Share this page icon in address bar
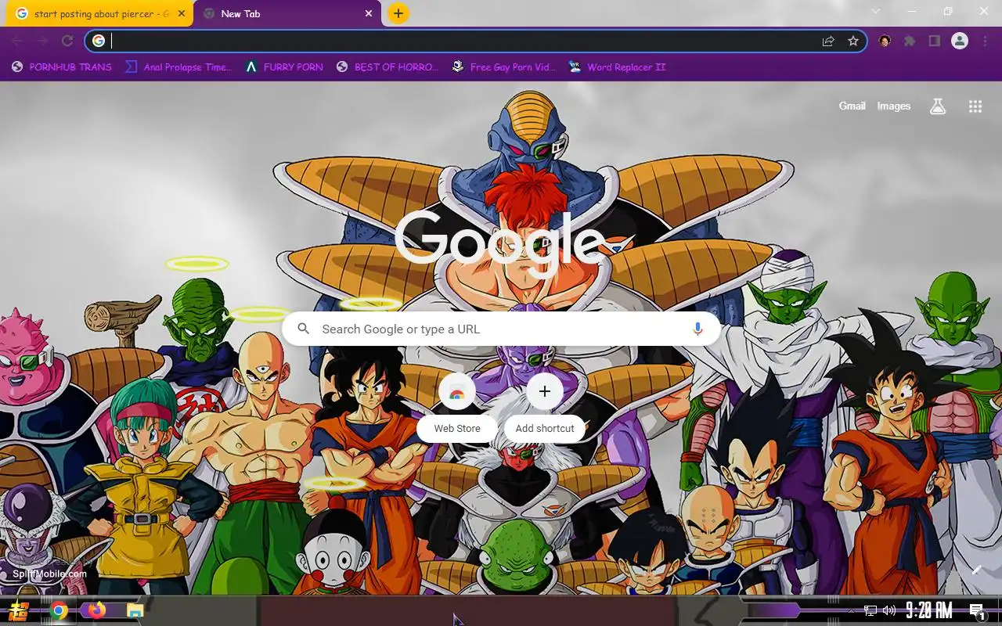 point(828,41)
